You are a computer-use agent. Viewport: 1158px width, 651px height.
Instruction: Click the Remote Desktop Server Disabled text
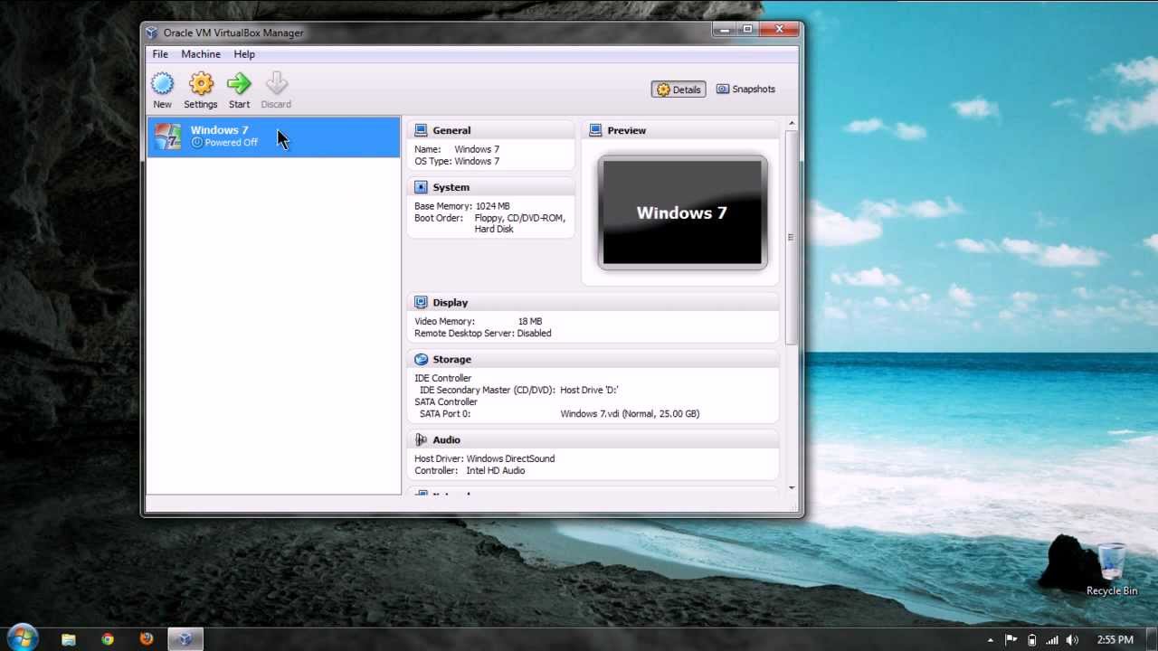(482, 334)
